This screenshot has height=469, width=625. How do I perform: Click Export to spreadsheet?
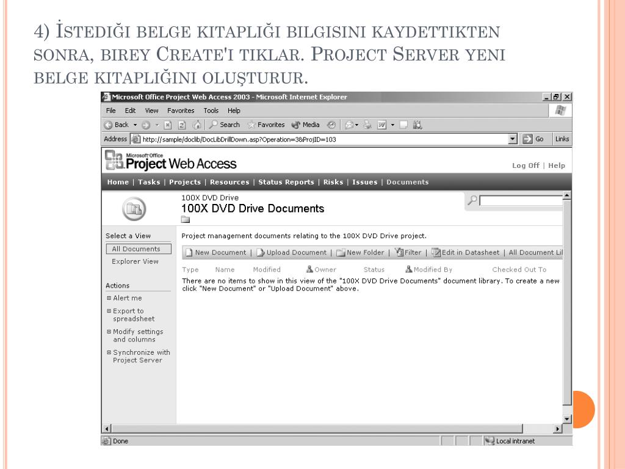click(134, 314)
